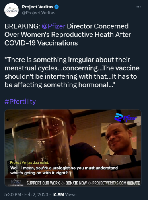Screen dimensions: 148x200
Task: Click the SUPPORT OUR WORK banner text
Action: tap(43, 183)
